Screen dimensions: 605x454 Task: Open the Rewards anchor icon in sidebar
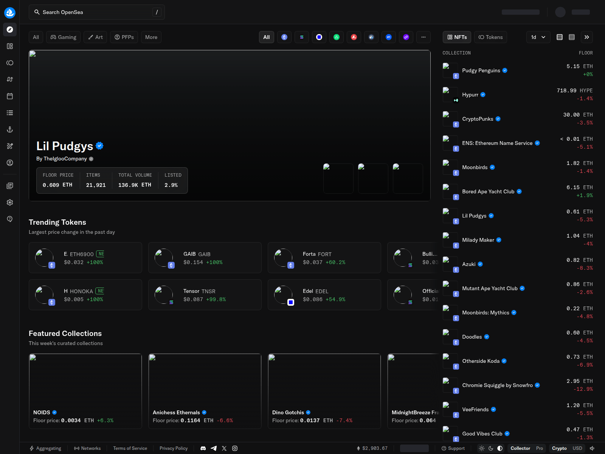[10, 129]
